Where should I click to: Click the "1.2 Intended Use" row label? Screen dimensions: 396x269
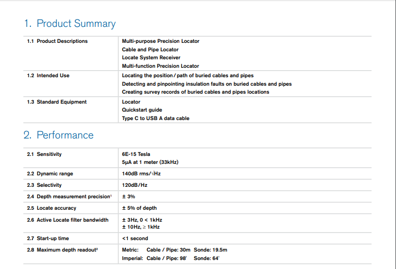pos(48,76)
